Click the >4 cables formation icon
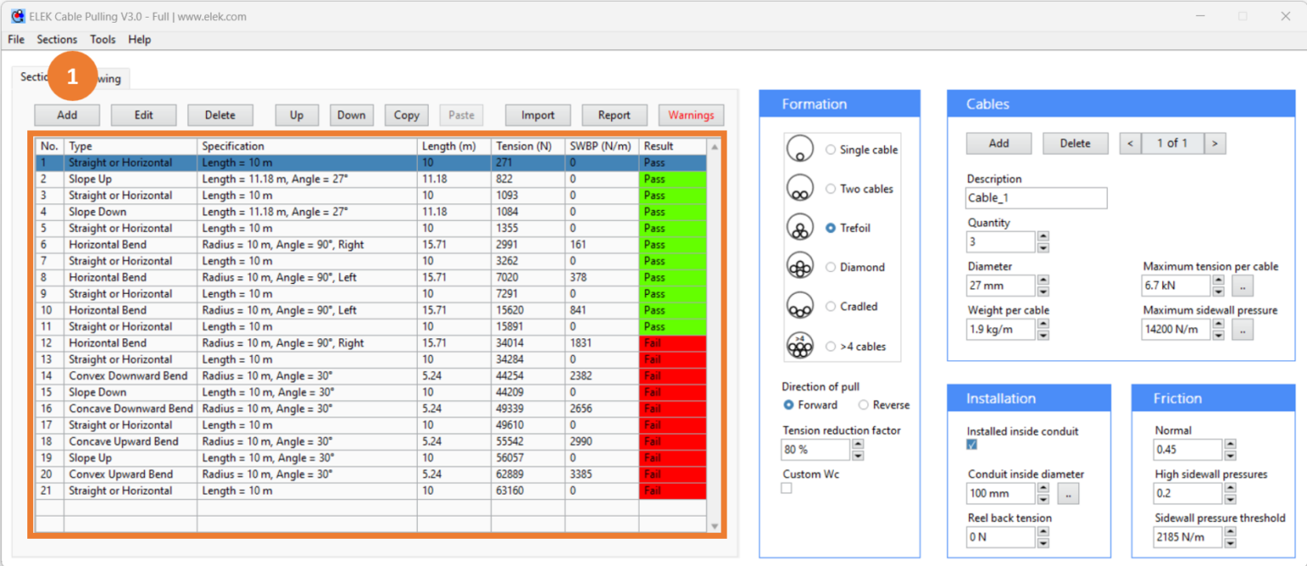1307x566 pixels. [800, 344]
